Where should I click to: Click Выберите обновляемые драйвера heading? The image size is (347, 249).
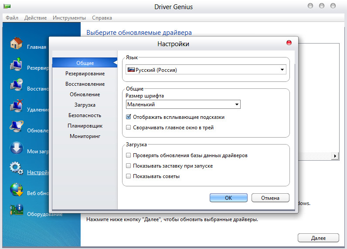[139, 33]
